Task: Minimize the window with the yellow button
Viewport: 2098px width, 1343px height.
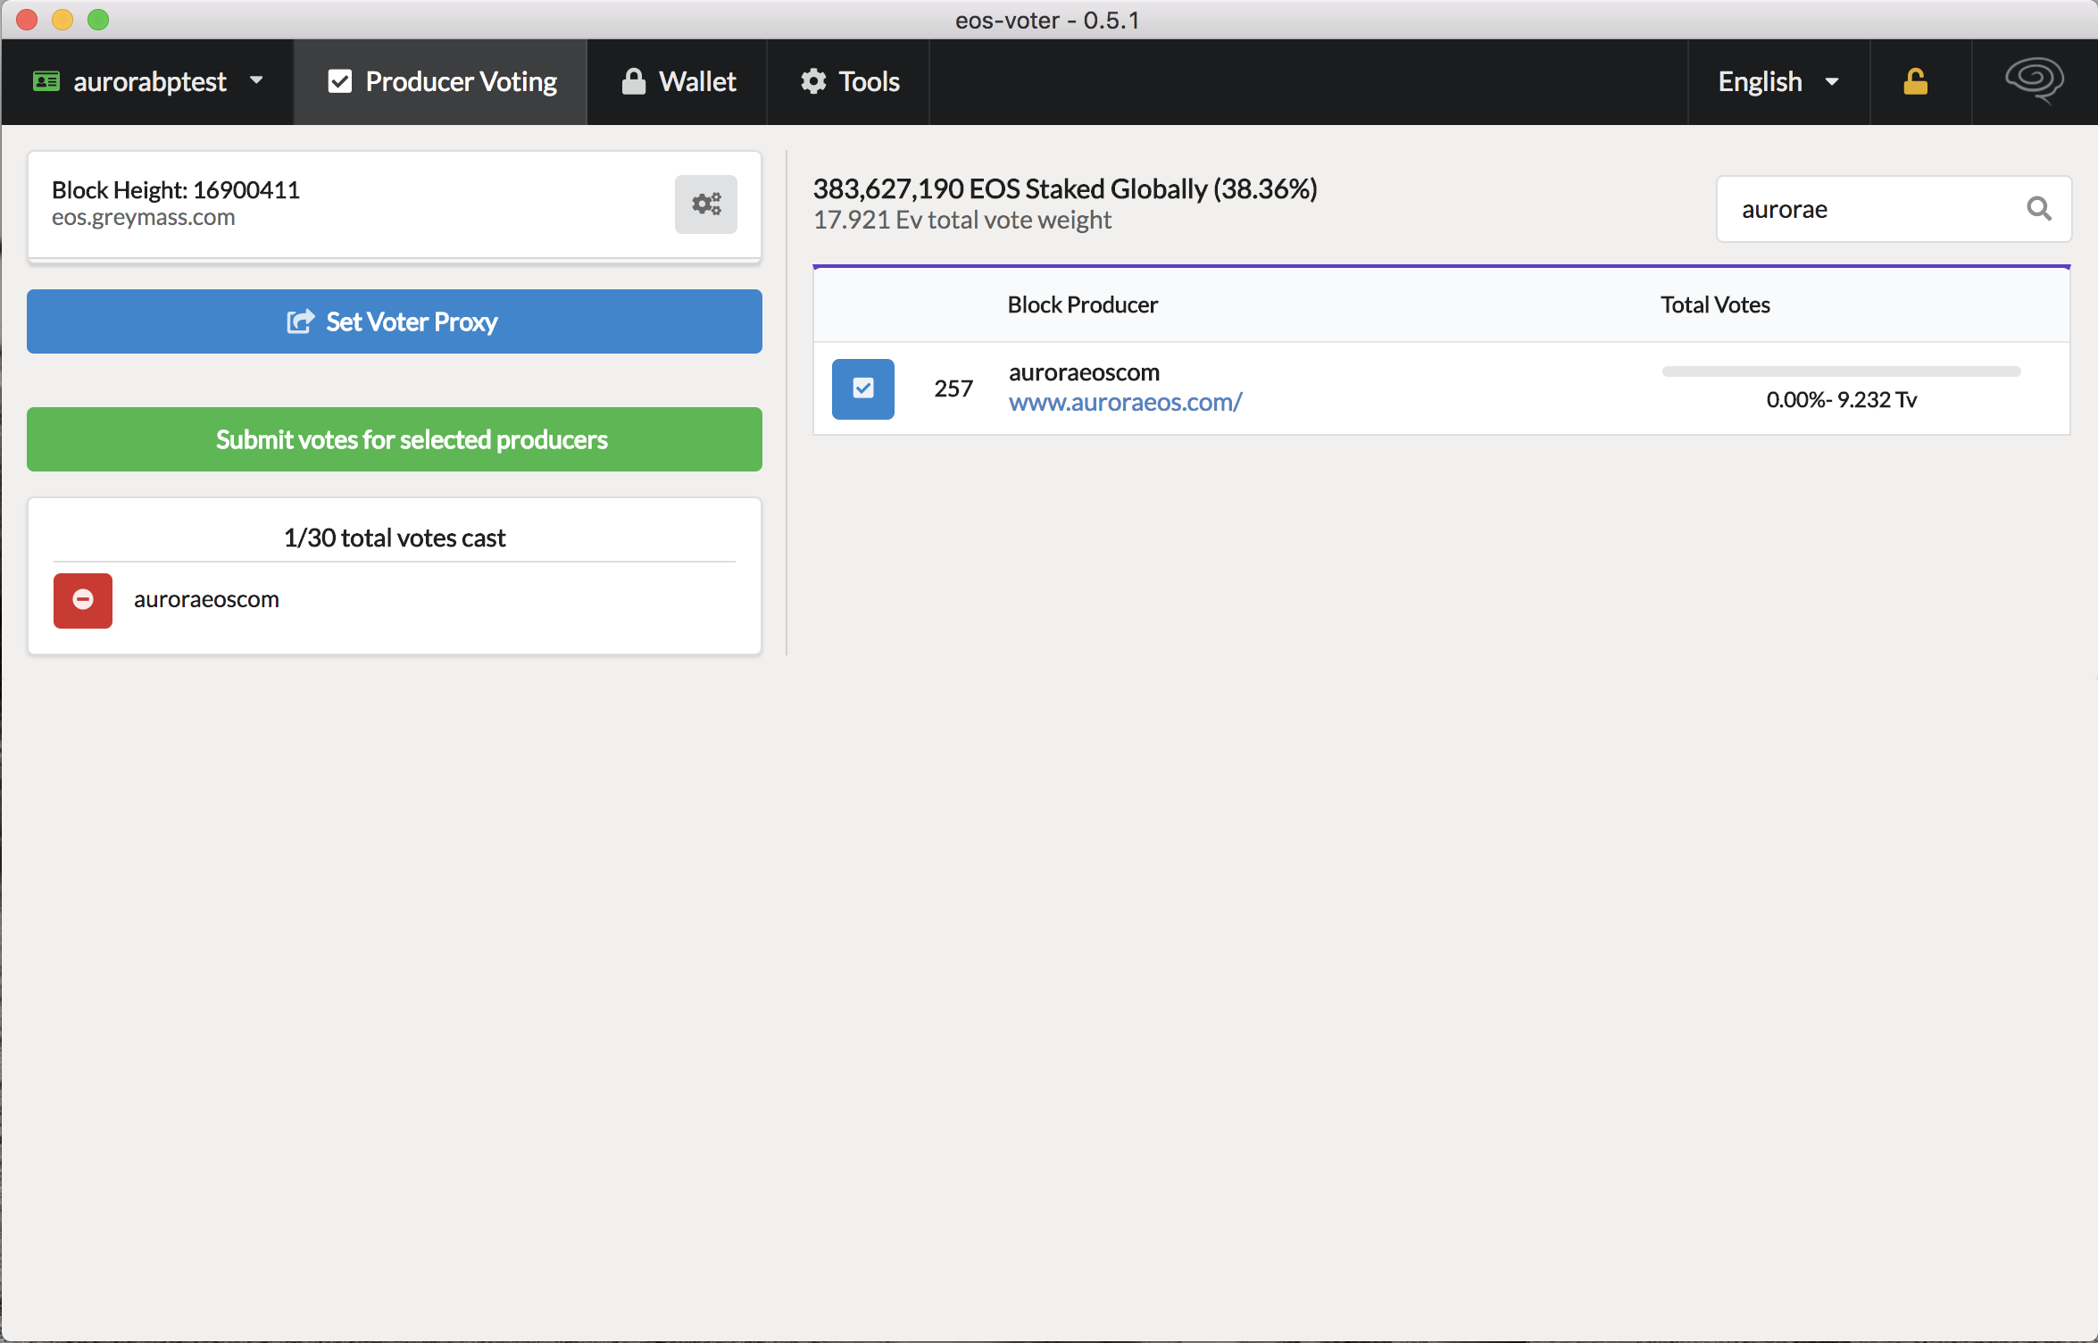Action: pos(62,20)
